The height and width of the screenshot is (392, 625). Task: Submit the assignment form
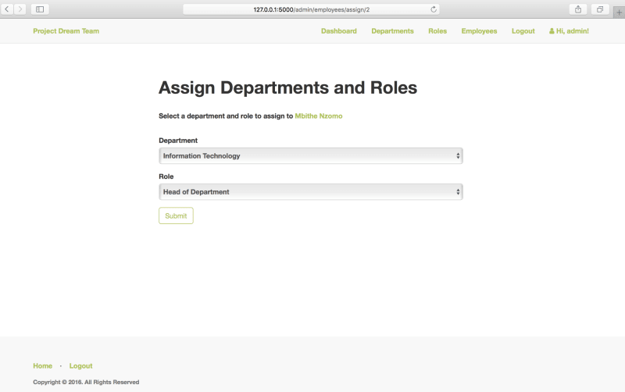pyautogui.click(x=176, y=216)
